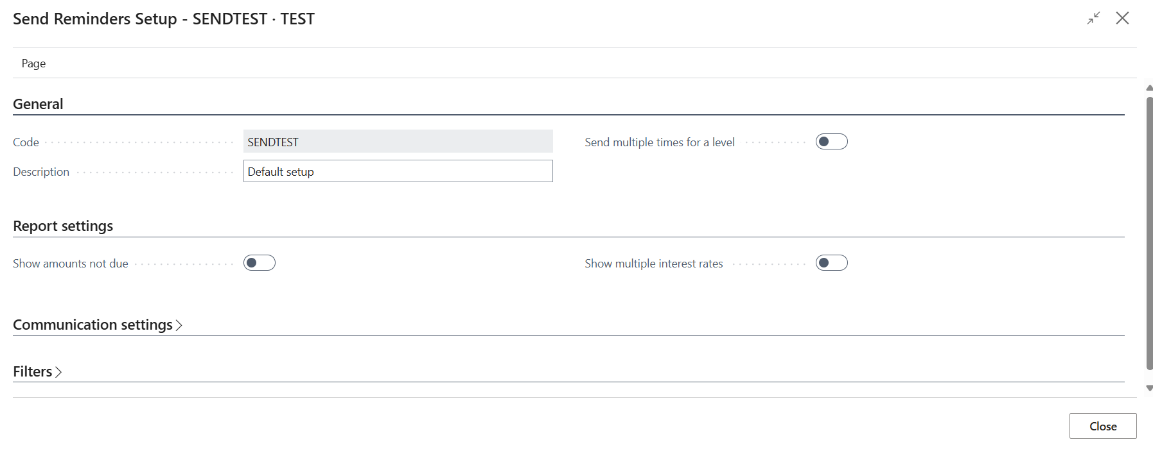
Task: Click the Communication settings chevron icon
Action: tap(179, 325)
